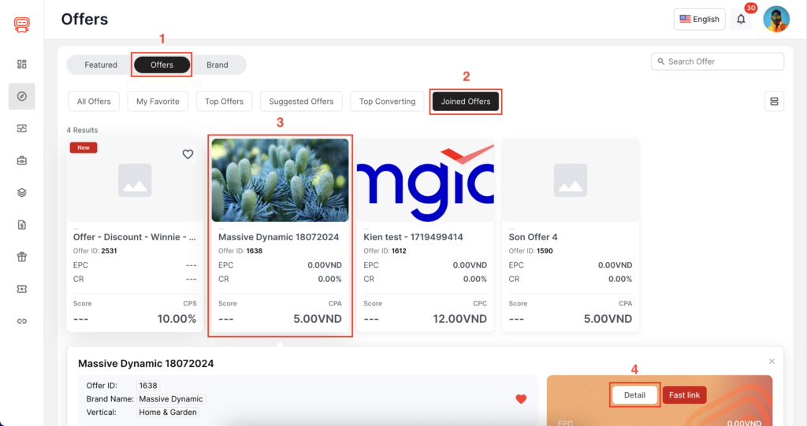
Task: Click the stacked layers icon in sidebar
Action: tap(21, 192)
